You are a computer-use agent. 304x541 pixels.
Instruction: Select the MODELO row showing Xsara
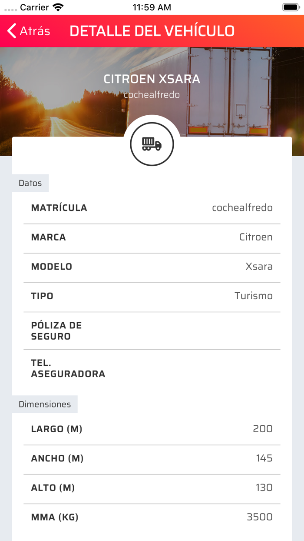tap(152, 267)
